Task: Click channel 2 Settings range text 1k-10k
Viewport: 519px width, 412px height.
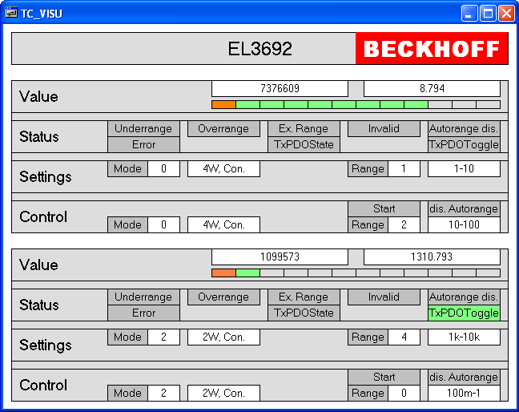Action: [464, 337]
